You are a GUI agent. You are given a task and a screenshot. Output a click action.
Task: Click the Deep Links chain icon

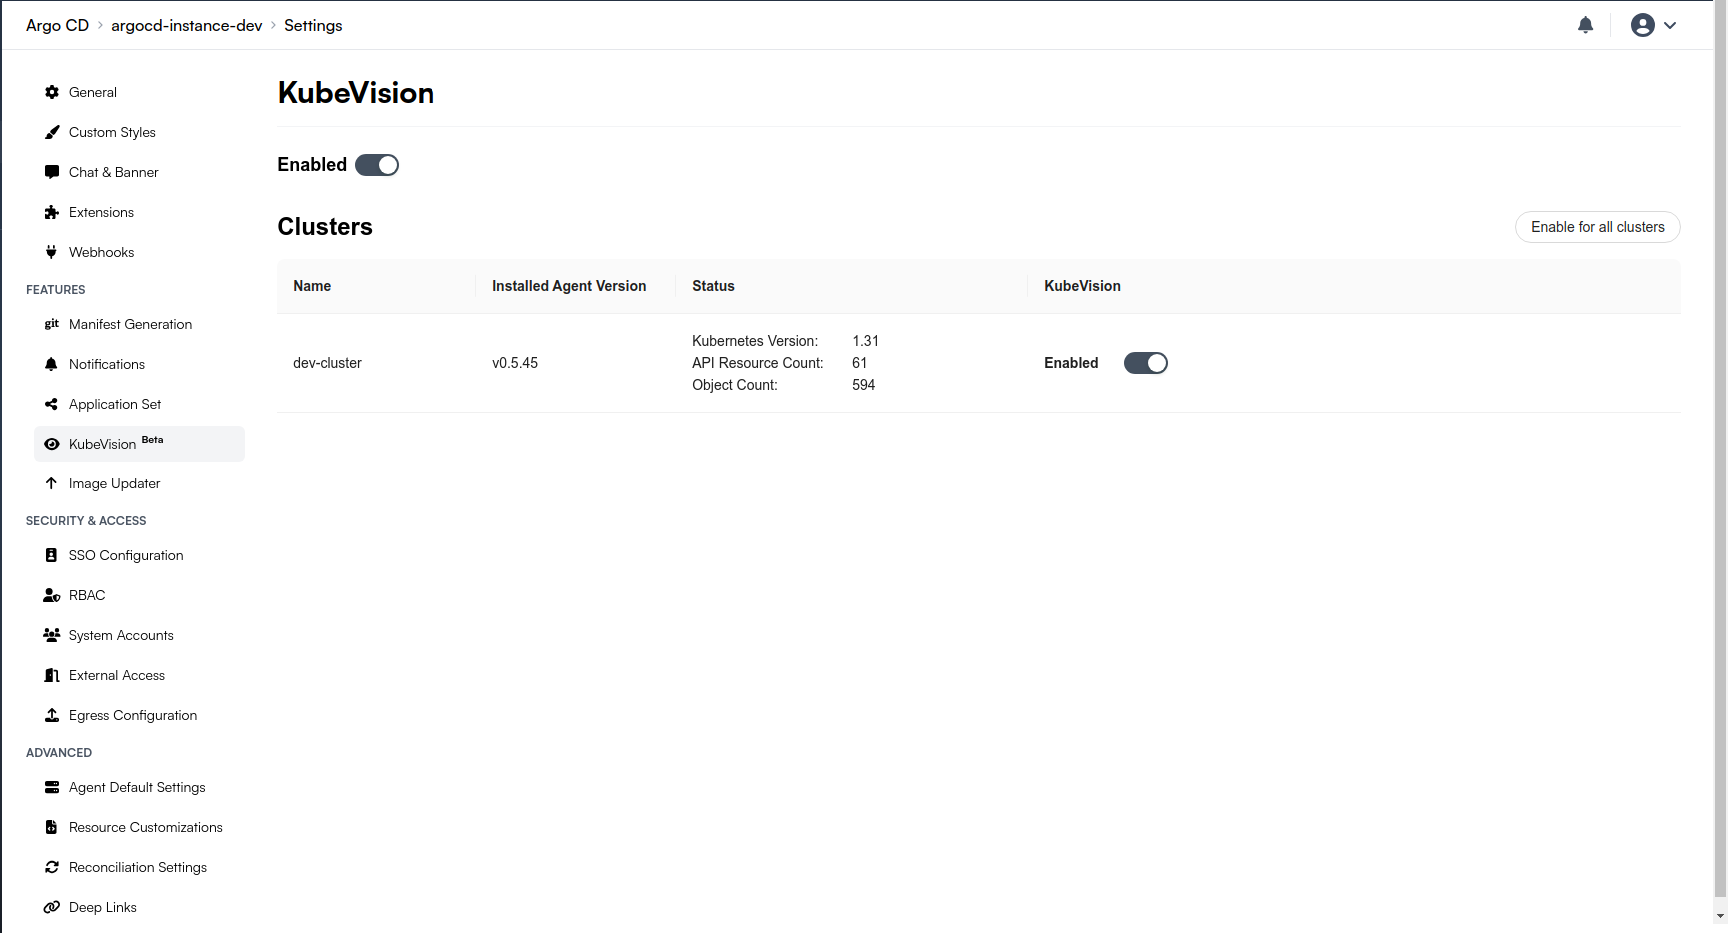(52, 907)
